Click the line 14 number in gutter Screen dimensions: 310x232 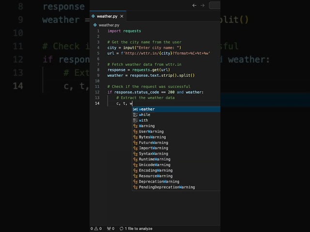[x=97, y=103]
